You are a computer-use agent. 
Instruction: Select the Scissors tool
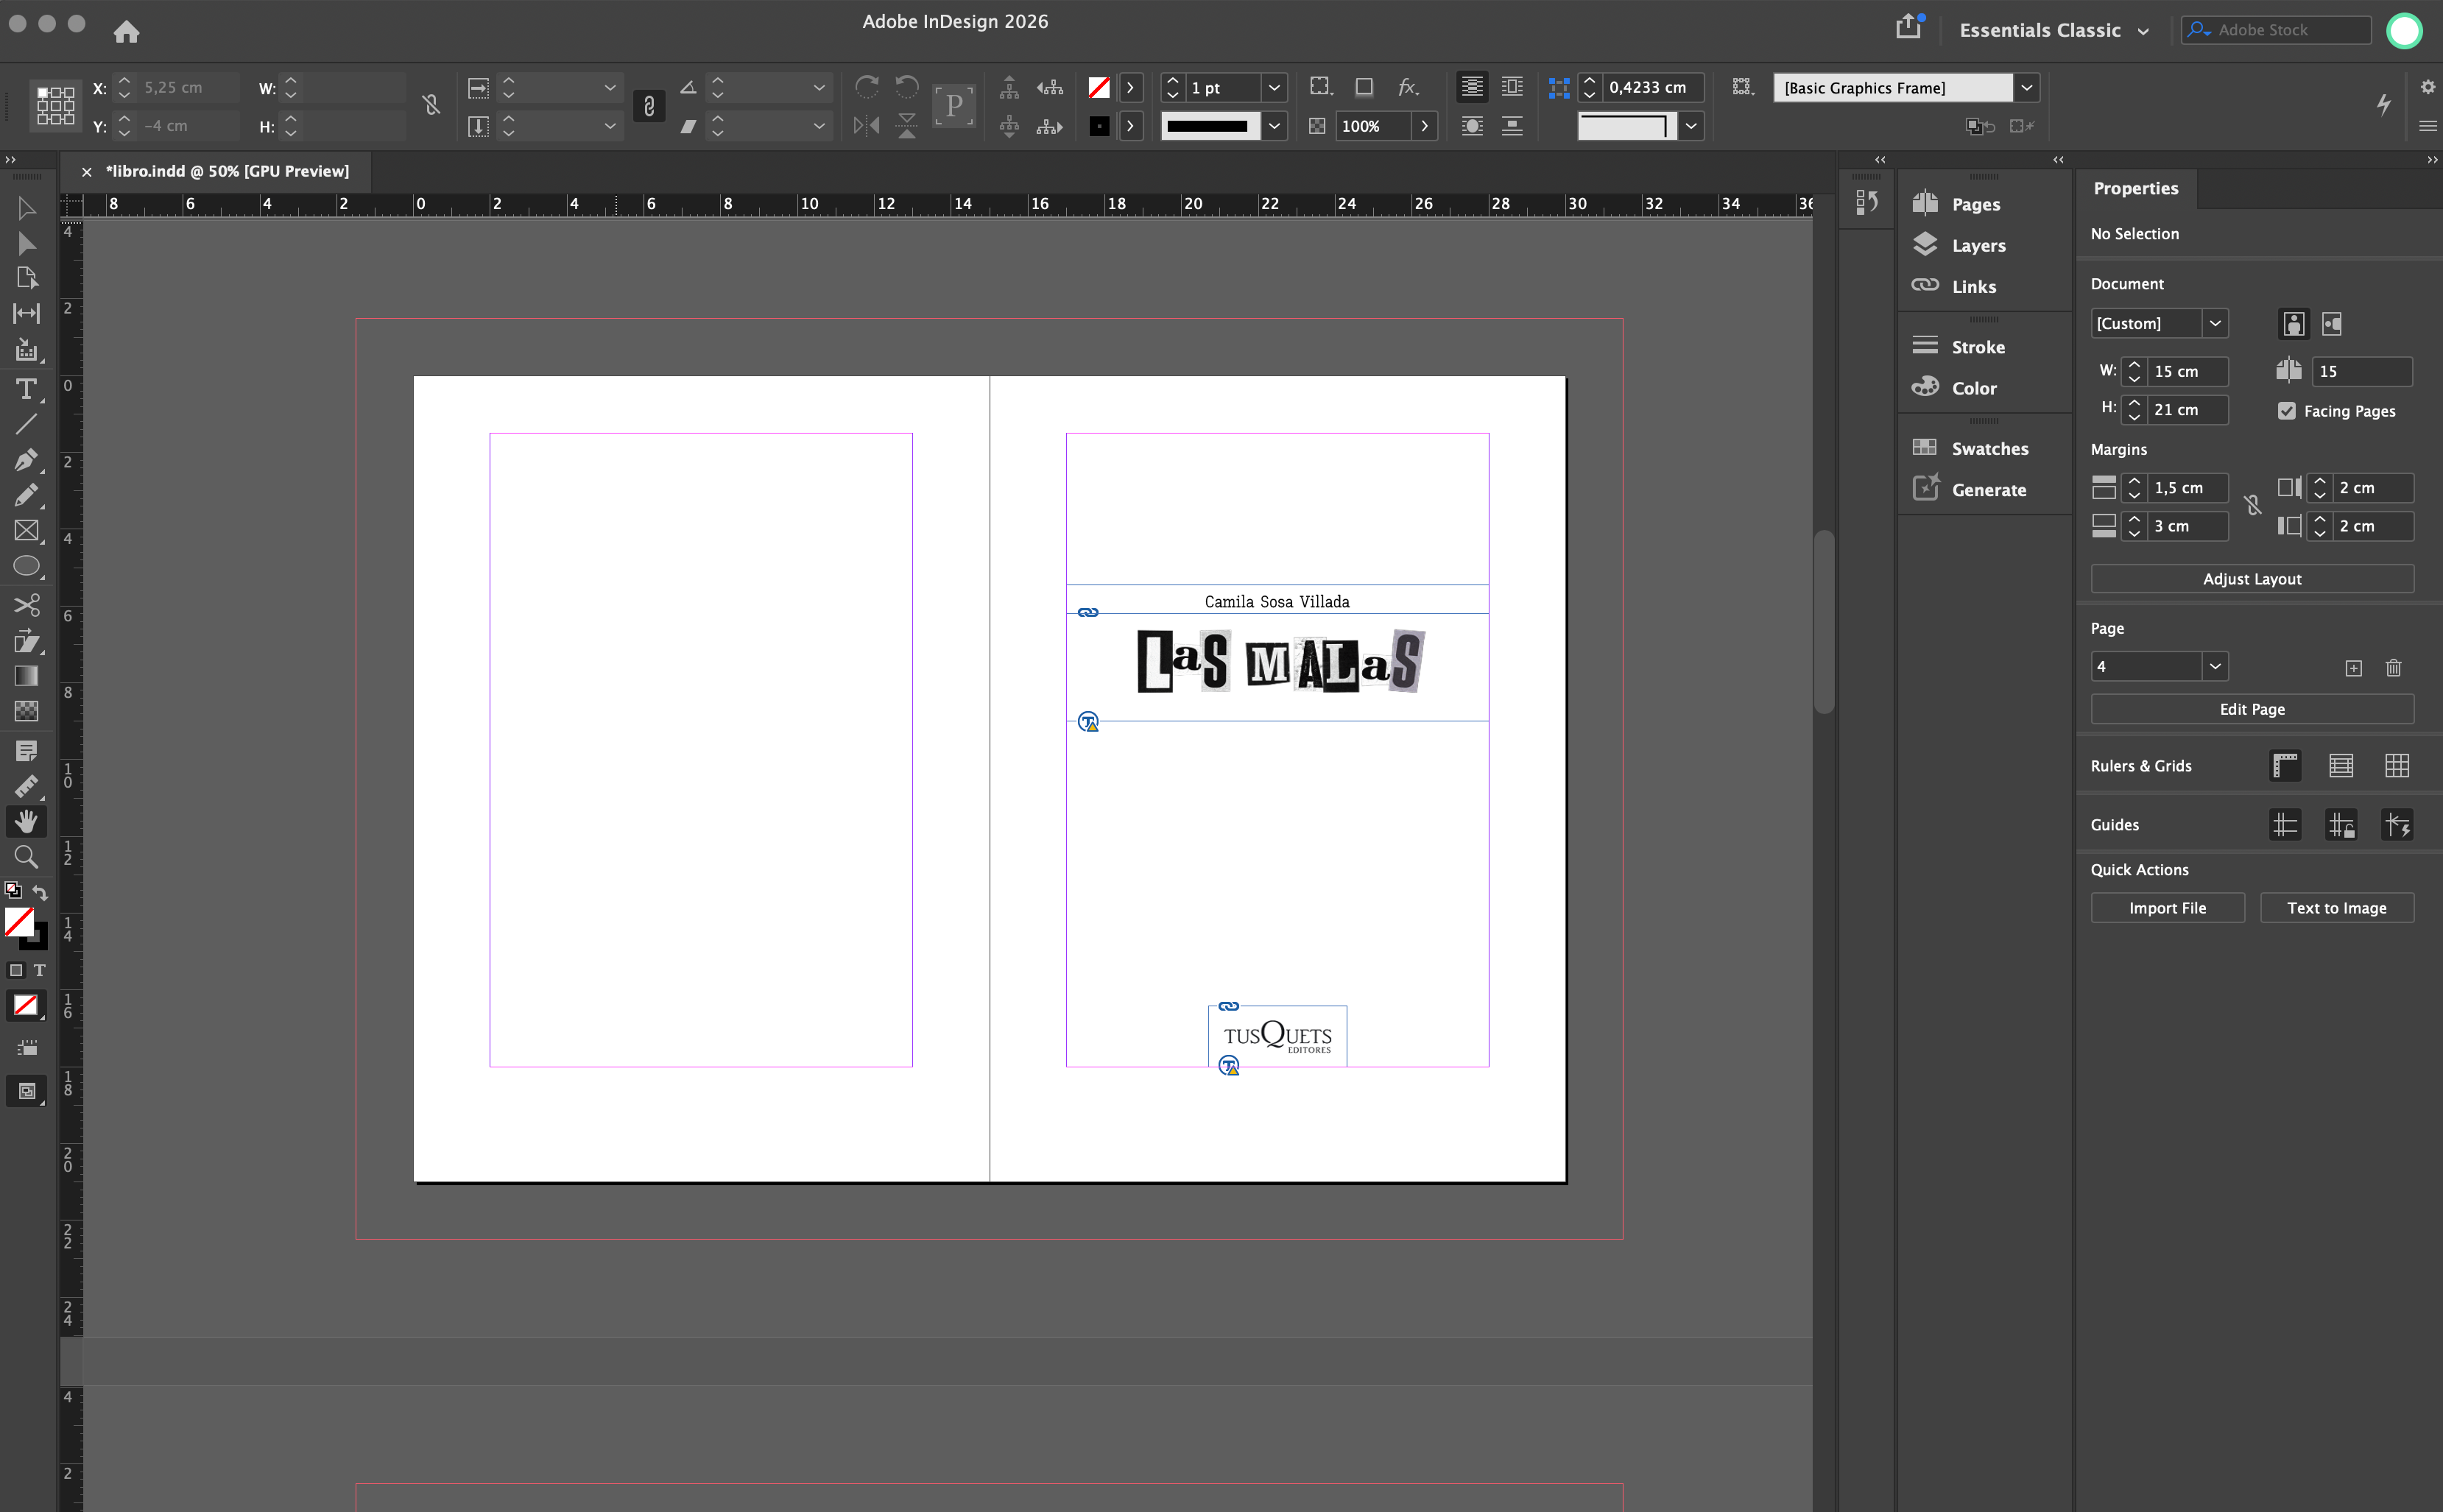(x=26, y=605)
